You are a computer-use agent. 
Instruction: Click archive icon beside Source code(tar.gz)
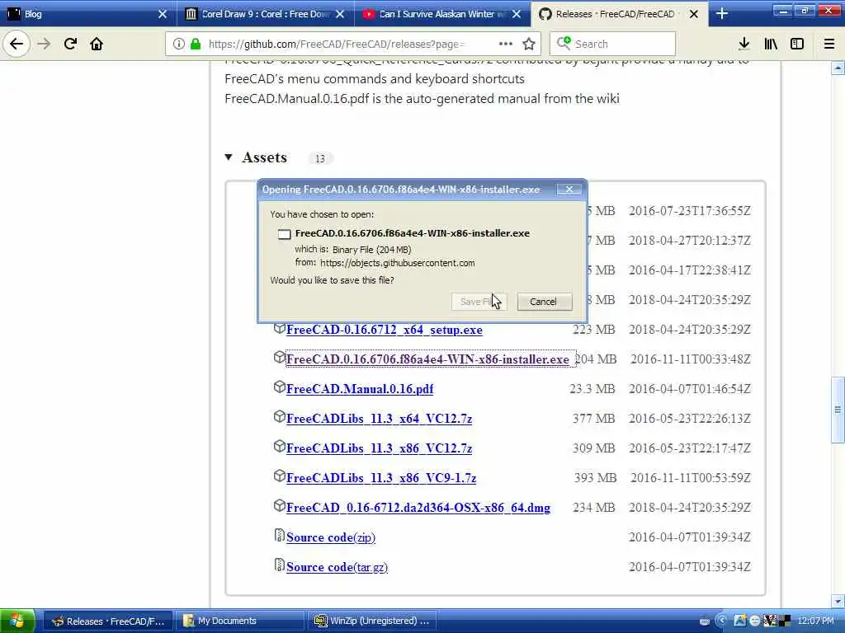(279, 565)
